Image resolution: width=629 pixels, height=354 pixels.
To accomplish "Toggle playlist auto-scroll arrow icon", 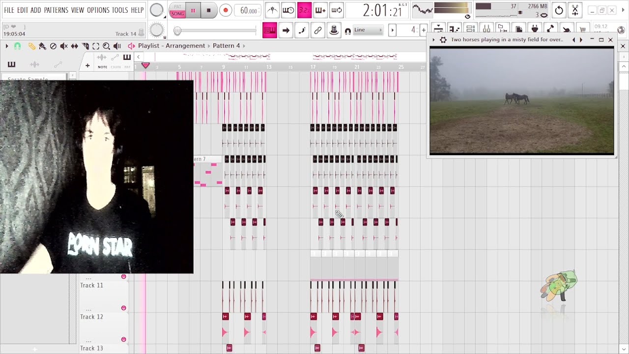I will coord(286,30).
